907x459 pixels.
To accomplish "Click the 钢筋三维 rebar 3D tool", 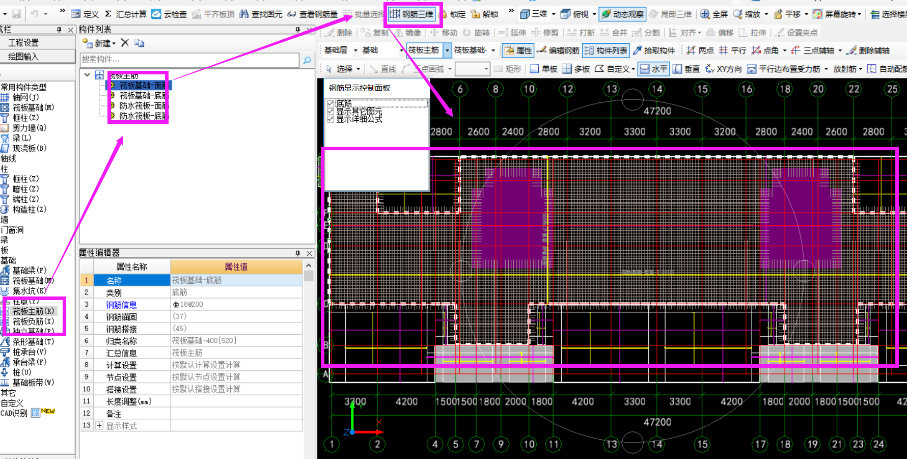I will (x=412, y=14).
